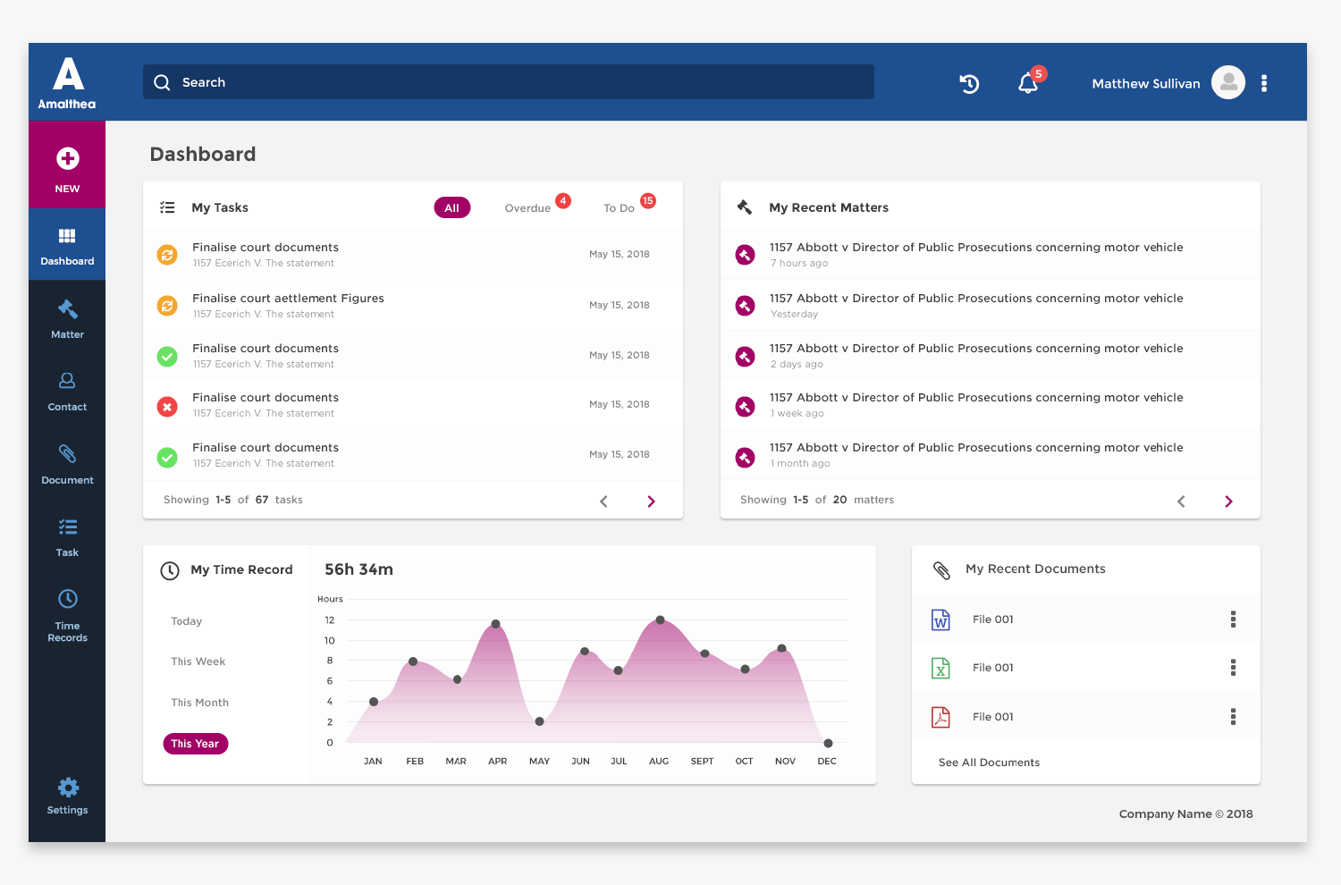Switch to the Overdue tasks tab
The image size is (1341, 885).
[527, 208]
